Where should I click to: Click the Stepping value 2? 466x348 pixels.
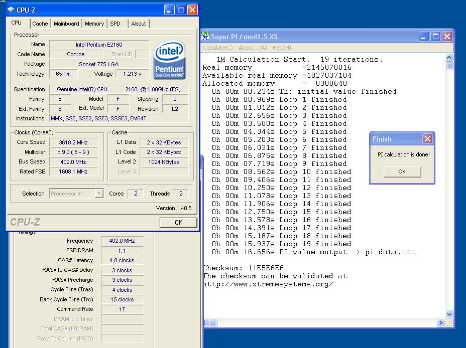[x=175, y=99]
